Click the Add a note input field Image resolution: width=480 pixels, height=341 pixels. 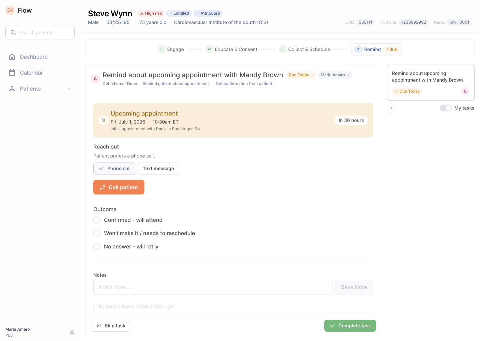click(x=213, y=287)
